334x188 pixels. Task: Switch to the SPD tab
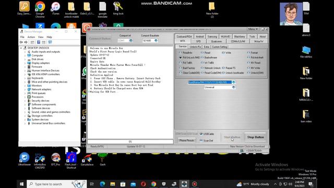point(198,41)
